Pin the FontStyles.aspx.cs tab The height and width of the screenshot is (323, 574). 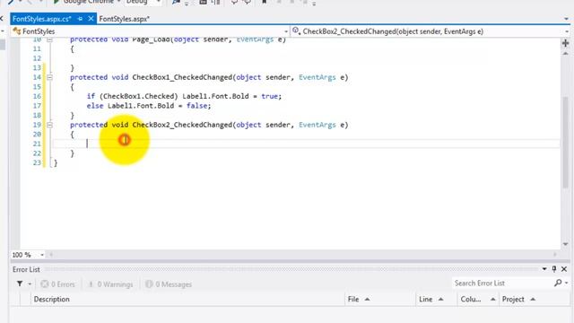(80, 19)
